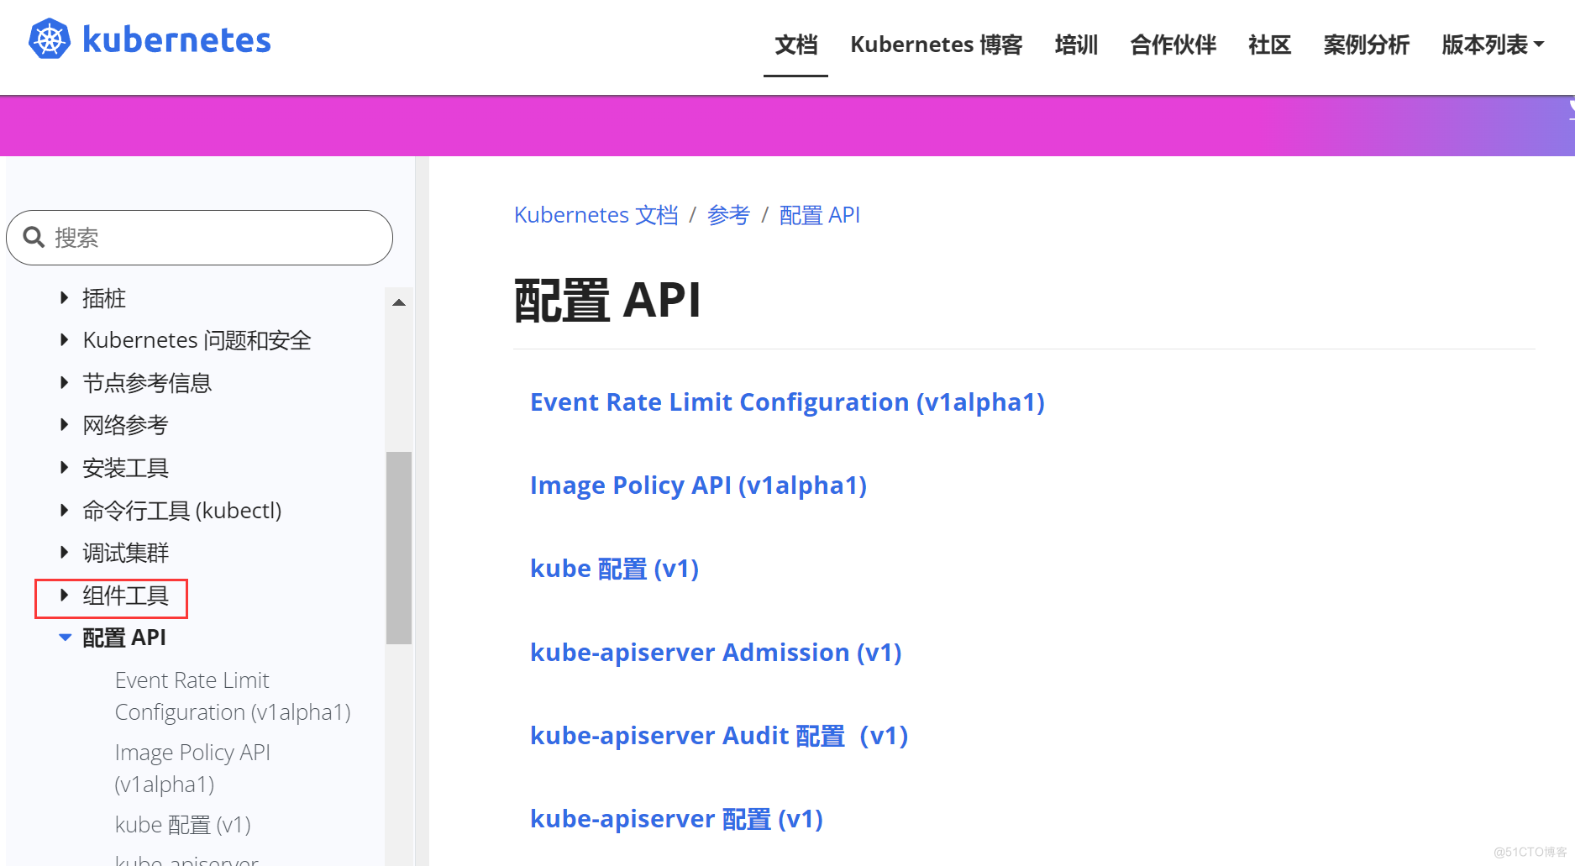Select 插桩 in sidebar tree

[x=104, y=298]
